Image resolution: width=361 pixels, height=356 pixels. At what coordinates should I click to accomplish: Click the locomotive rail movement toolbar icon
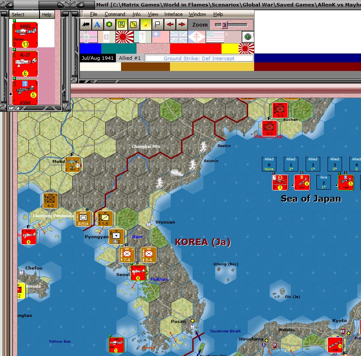click(x=86, y=25)
